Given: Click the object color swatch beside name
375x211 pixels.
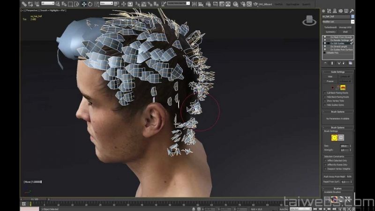Looking at the screenshot, I should (352, 16).
